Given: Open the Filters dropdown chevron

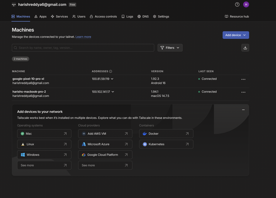Looking at the screenshot, I should [x=178, y=48].
